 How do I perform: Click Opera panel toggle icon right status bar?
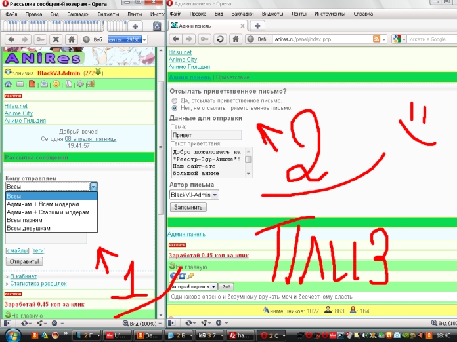(172, 323)
